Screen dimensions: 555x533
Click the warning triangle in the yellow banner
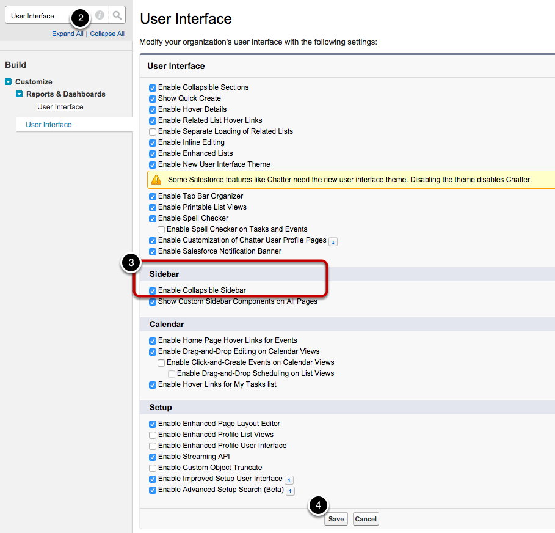[155, 179]
